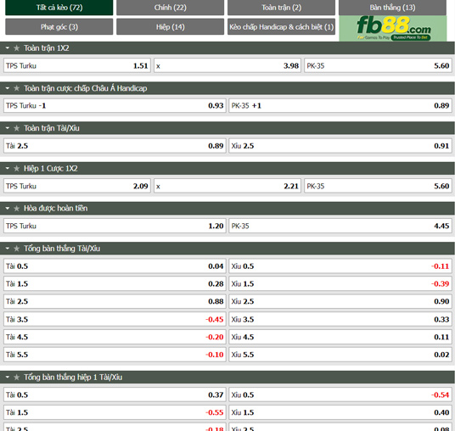Pick TPS Turku at 2.09 first half

77,186
